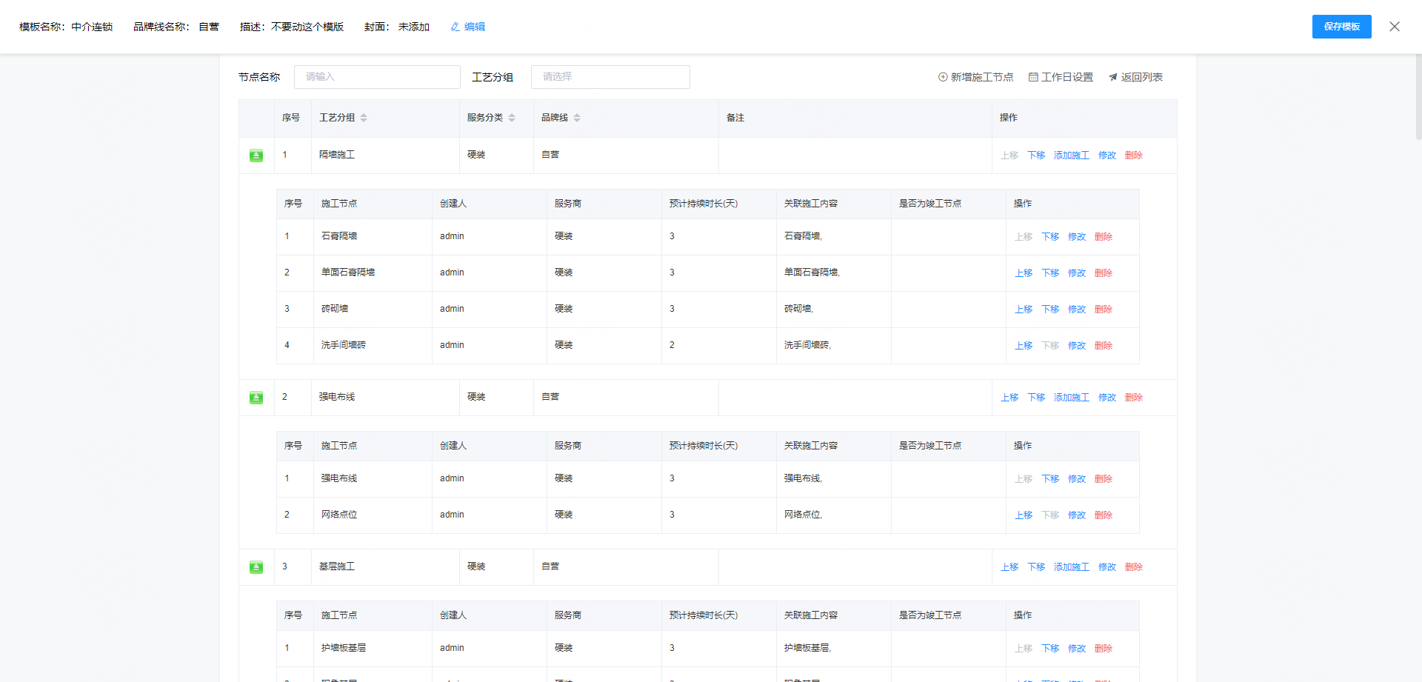Click 添加施工 for 隔墙施工 row

1071,156
